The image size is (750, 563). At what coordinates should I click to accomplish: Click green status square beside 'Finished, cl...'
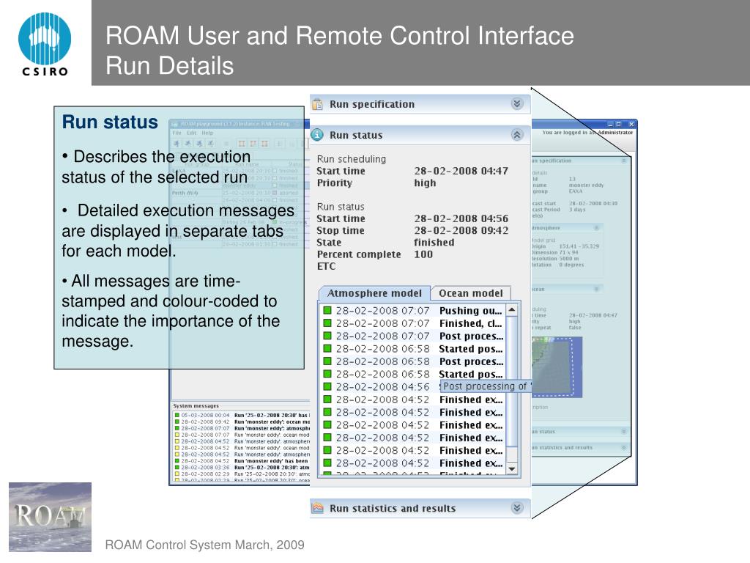pos(327,323)
